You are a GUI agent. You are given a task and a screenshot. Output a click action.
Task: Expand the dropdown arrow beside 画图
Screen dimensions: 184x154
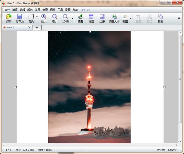tap(131, 19)
